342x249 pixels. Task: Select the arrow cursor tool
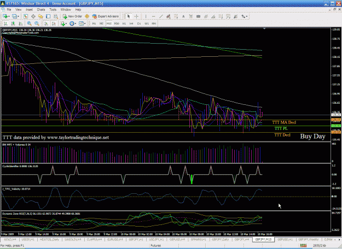point(129,16)
